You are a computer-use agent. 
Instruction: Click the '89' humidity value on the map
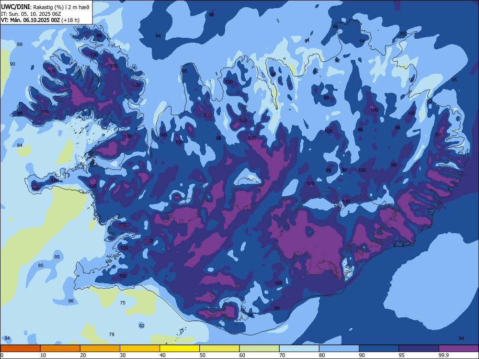[20, 44]
